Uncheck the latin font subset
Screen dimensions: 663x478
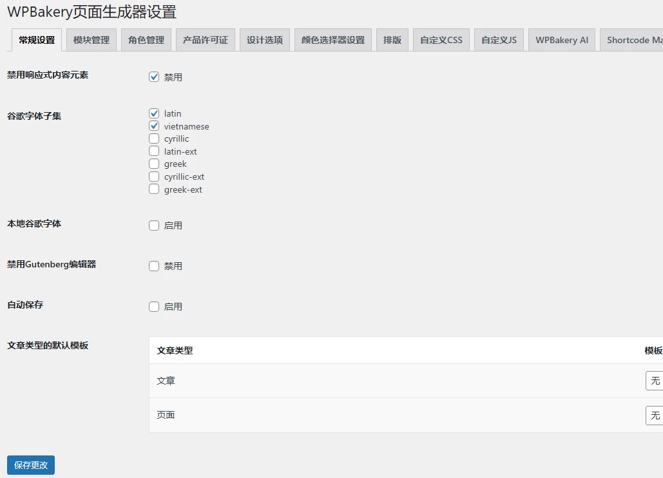point(154,113)
